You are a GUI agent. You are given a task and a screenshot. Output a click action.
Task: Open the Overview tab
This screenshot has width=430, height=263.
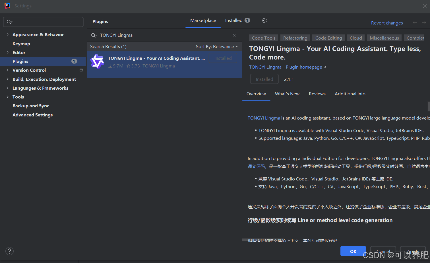pos(256,94)
